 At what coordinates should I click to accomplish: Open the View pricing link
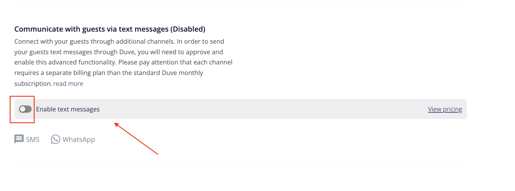[x=445, y=109]
